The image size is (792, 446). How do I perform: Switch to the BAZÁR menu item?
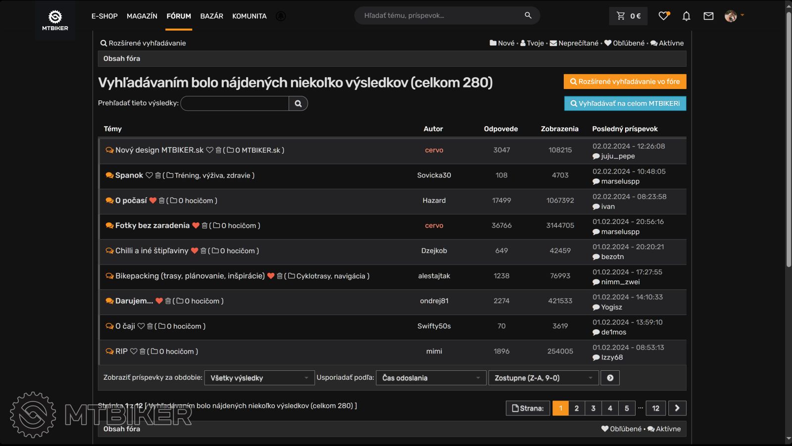(x=211, y=16)
